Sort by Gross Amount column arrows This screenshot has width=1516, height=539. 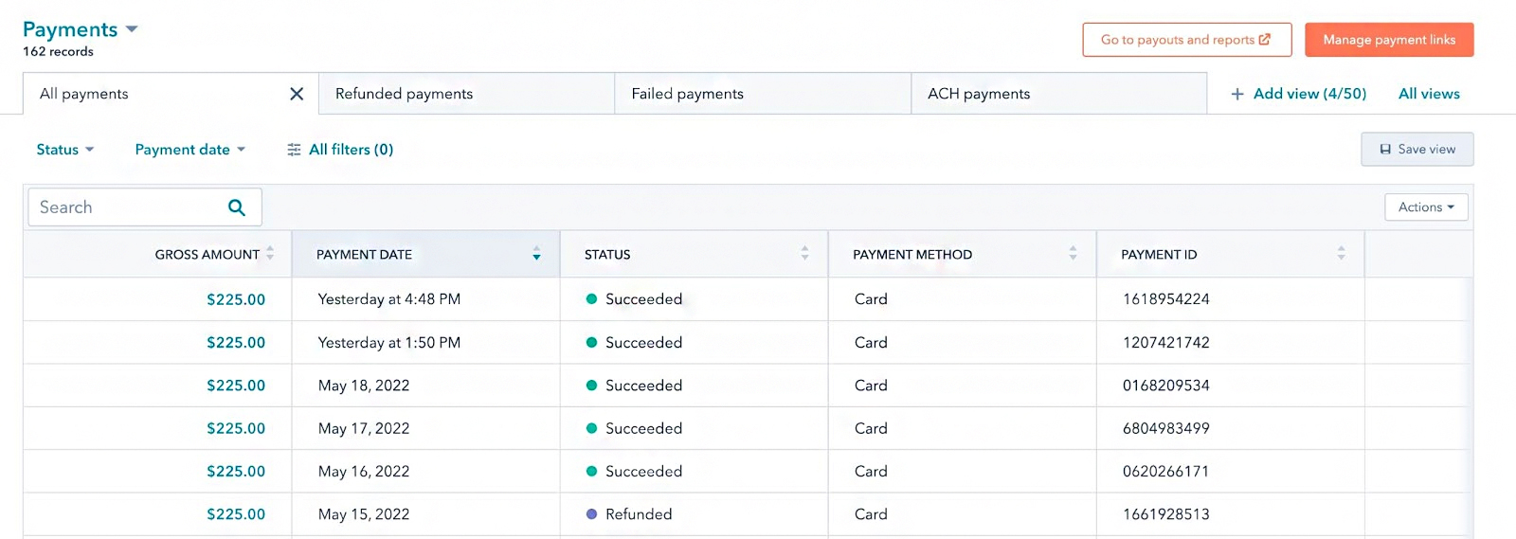pyautogui.click(x=270, y=253)
